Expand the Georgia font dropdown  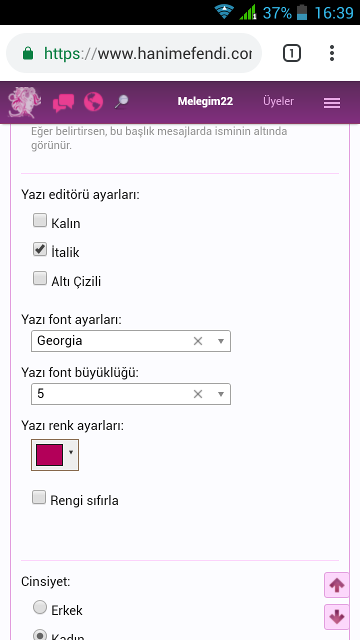221,341
